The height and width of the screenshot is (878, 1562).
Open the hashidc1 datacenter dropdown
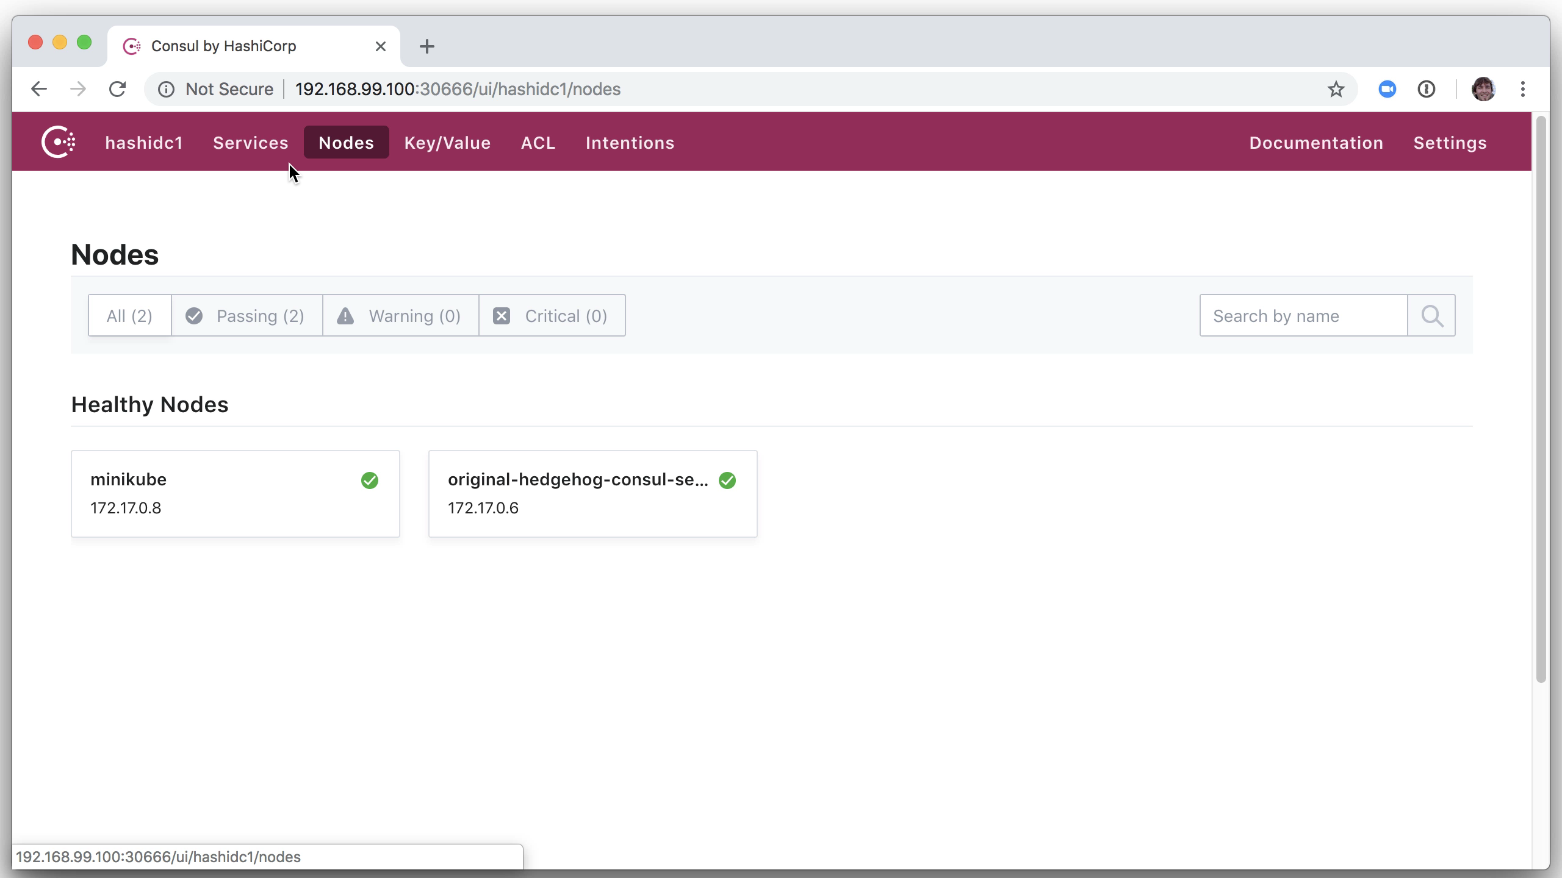pyautogui.click(x=144, y=143)
